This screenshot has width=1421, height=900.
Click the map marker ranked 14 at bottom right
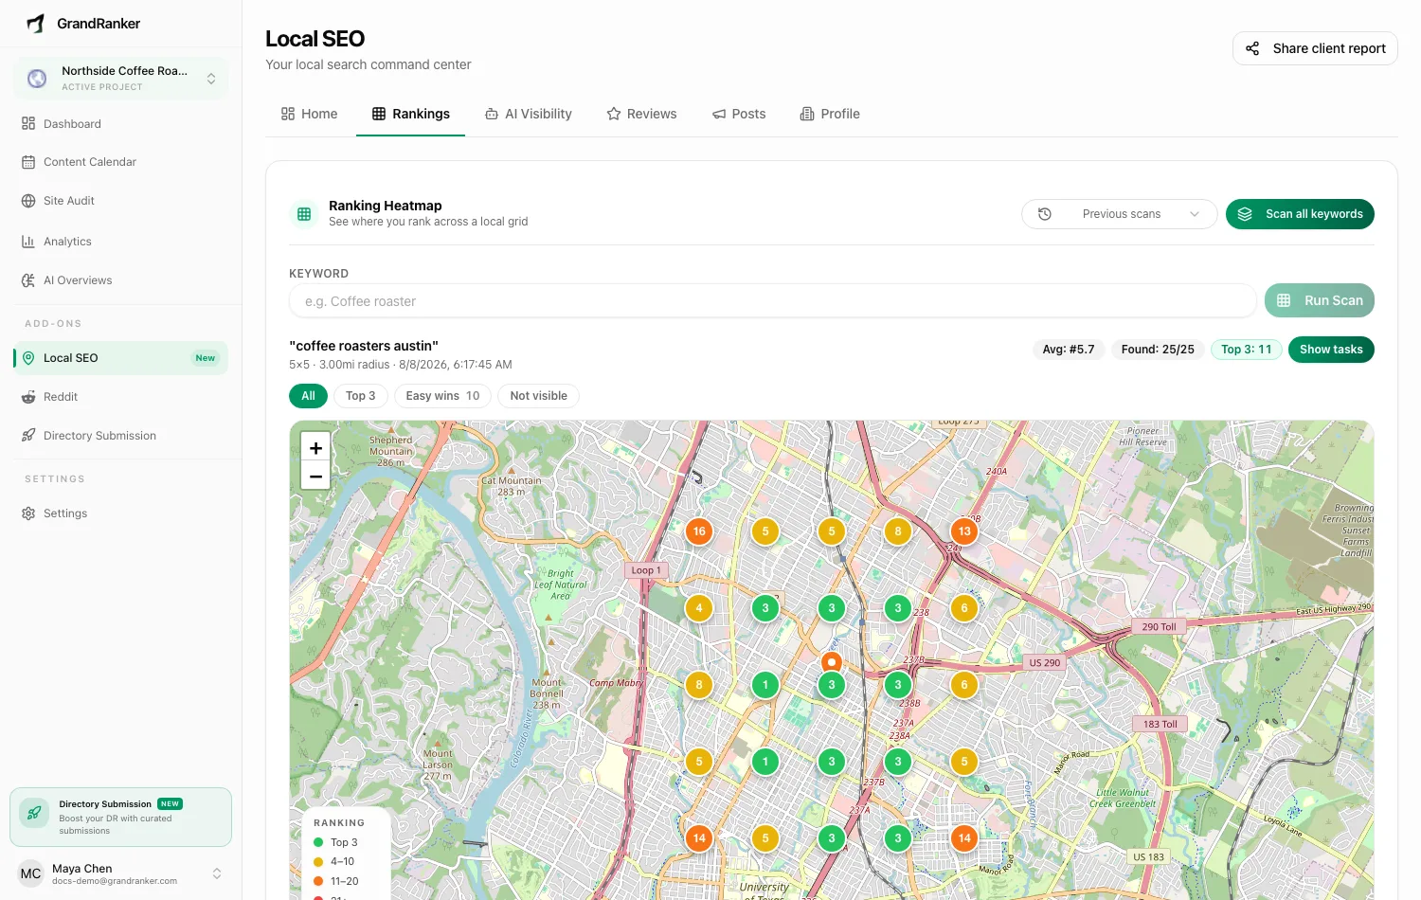(964, 838)
